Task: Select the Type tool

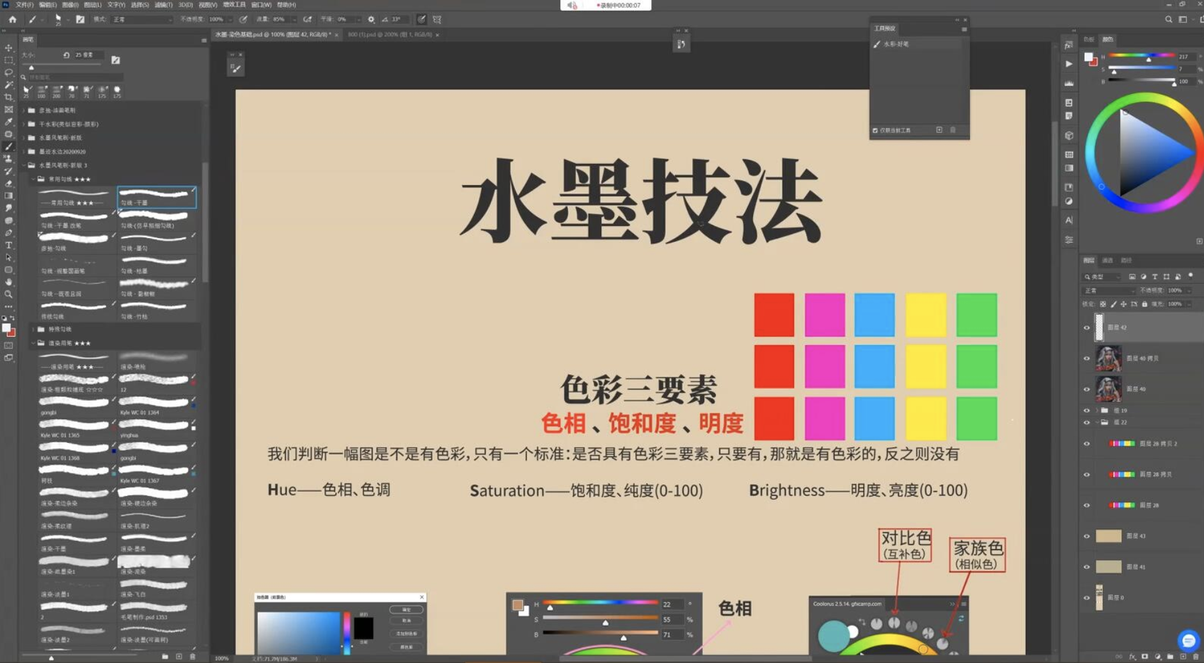Action: coord(8,244)
